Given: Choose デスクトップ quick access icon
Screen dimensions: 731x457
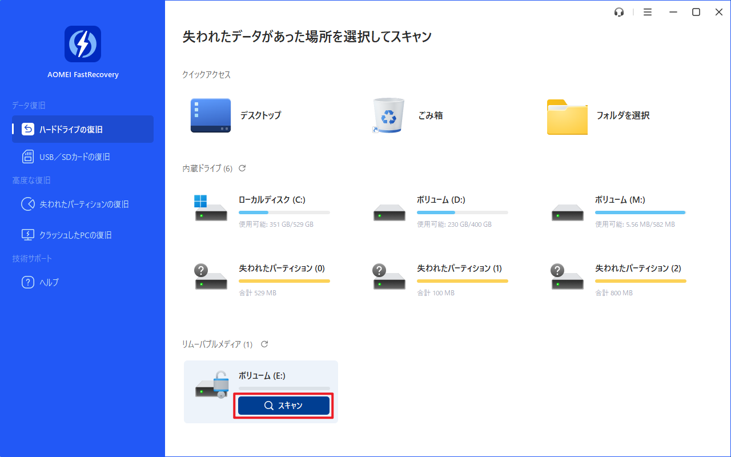Looking at the screenshot, I should tap(211, 115).
